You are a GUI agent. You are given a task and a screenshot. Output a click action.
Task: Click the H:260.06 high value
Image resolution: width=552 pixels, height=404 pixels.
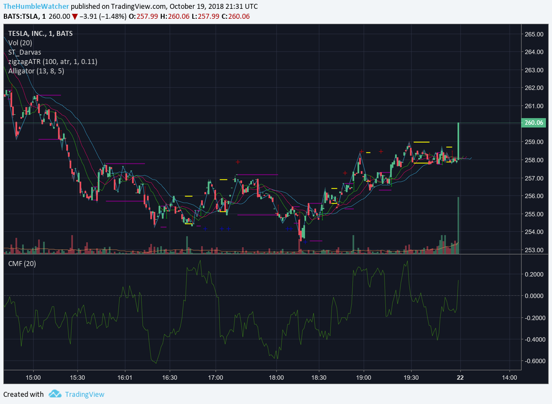[175, 17]
